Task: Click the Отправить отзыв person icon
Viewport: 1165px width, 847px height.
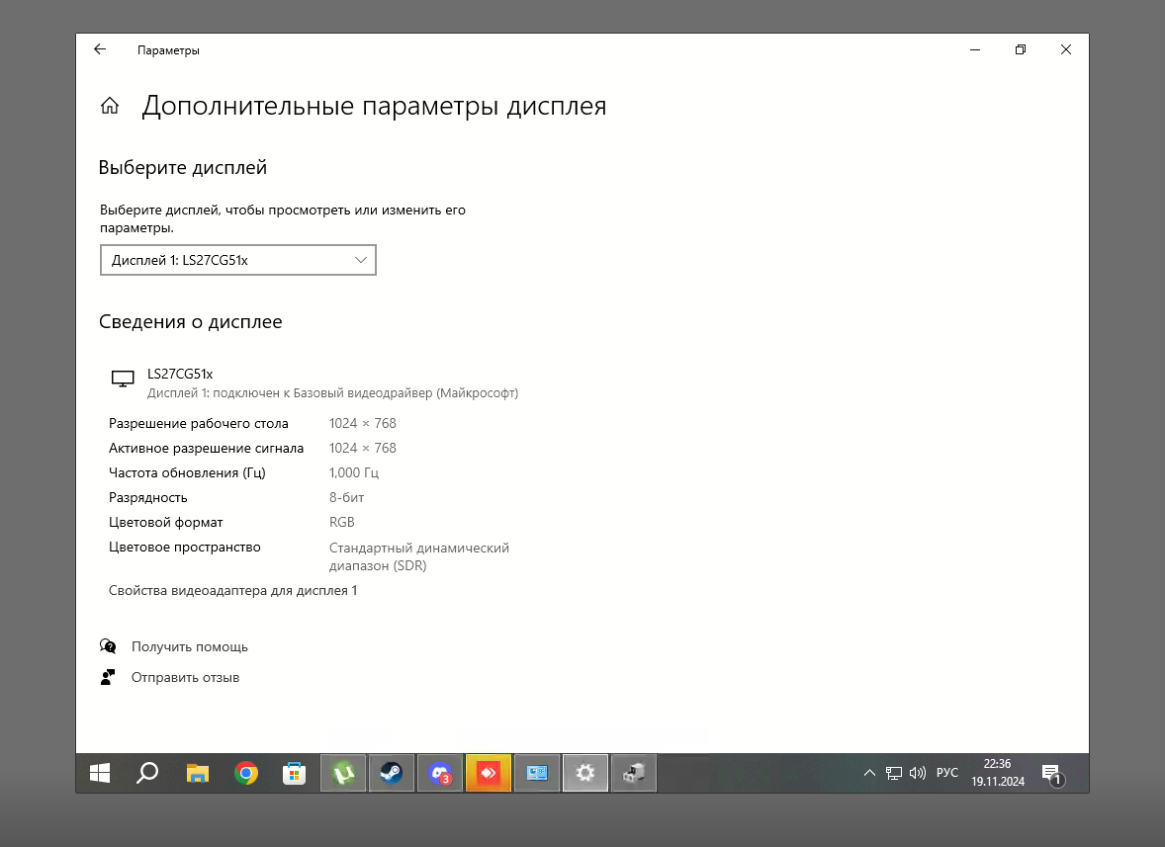Action: pos(108,677)
